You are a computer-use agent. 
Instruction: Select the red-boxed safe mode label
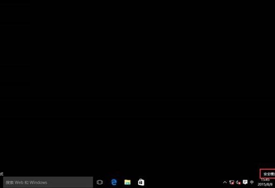[x=268, y=174]
